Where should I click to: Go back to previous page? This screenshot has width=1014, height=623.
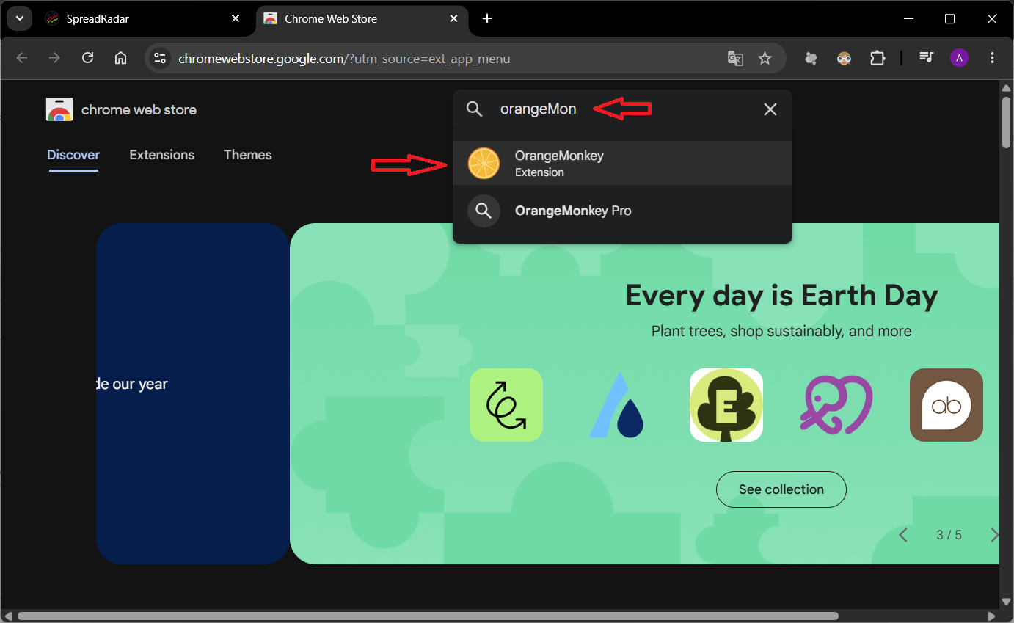21,58
